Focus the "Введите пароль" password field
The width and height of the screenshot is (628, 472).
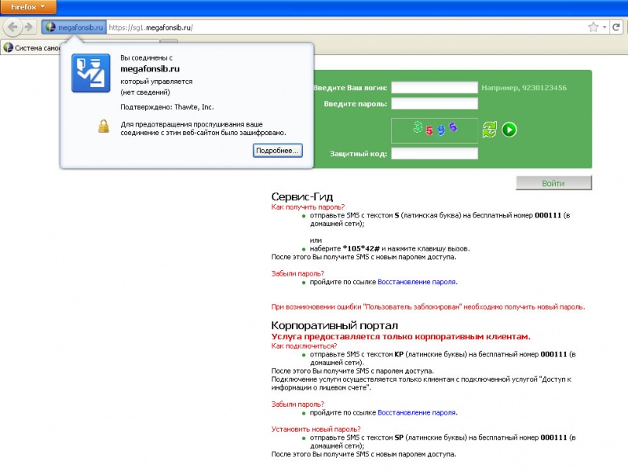click(434, 104)
